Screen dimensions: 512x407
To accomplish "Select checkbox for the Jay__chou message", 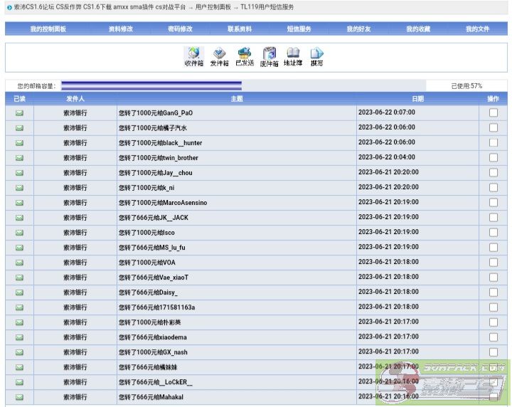I will click(x=493, y=173).
